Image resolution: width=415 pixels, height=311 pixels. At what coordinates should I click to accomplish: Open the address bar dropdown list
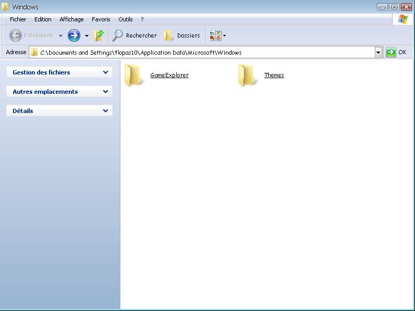tap(379, 53)
